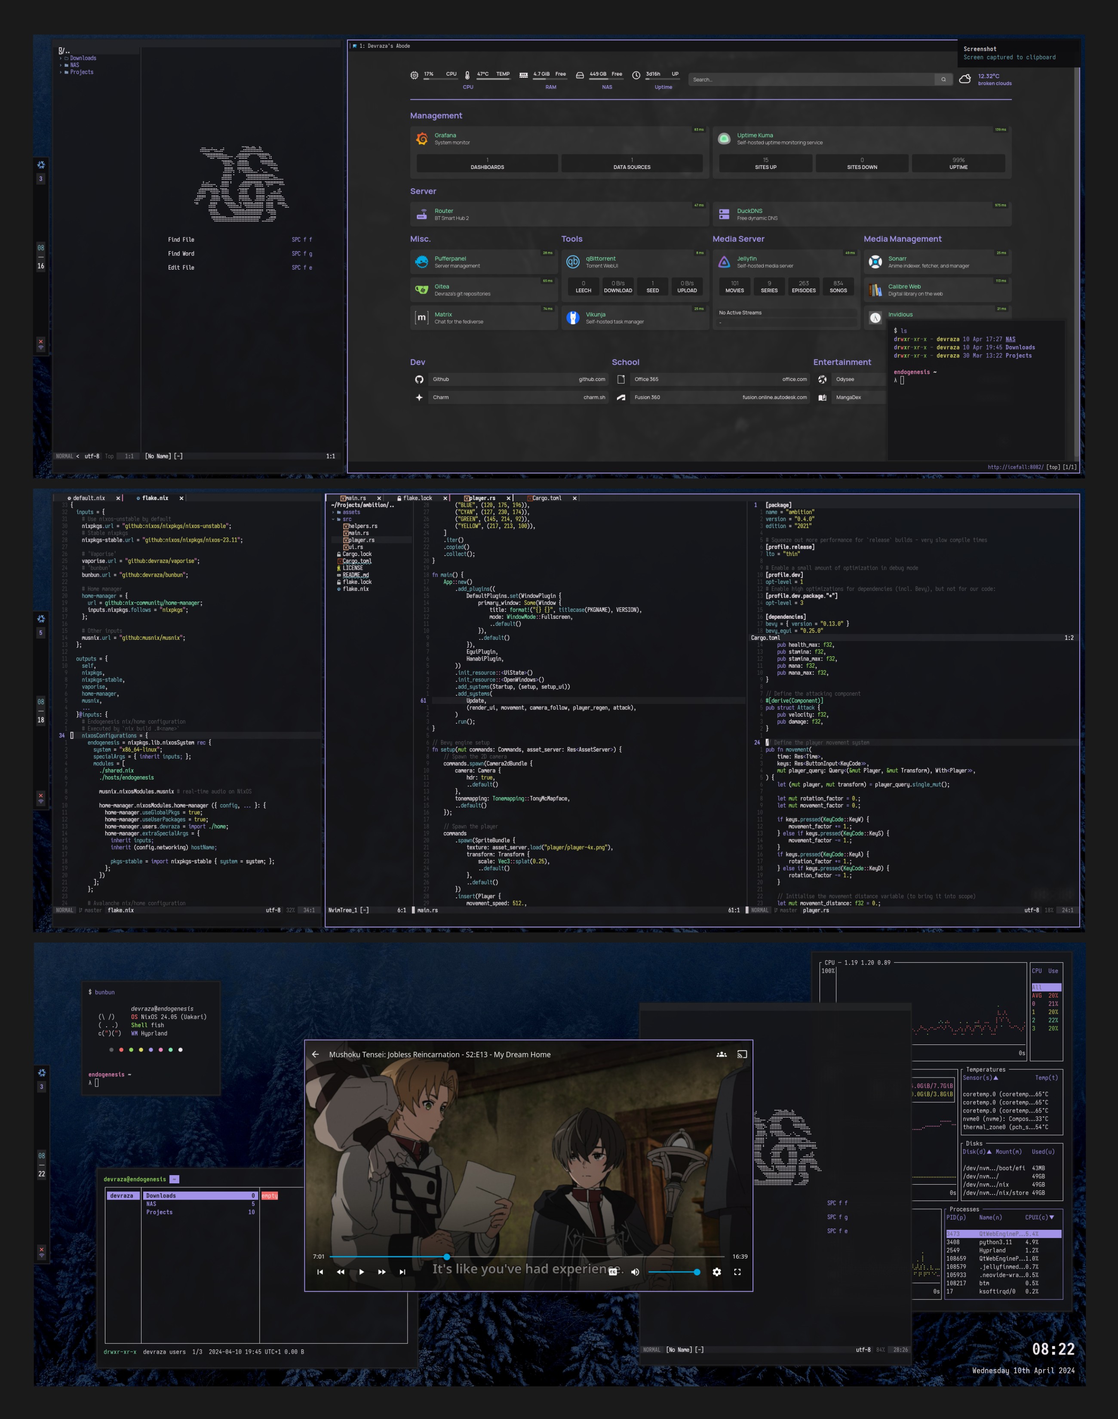Viewport: 1118px width, 1419px height.
Task: Click the DuckDNS server icon
Action: (x=724, y=215)
